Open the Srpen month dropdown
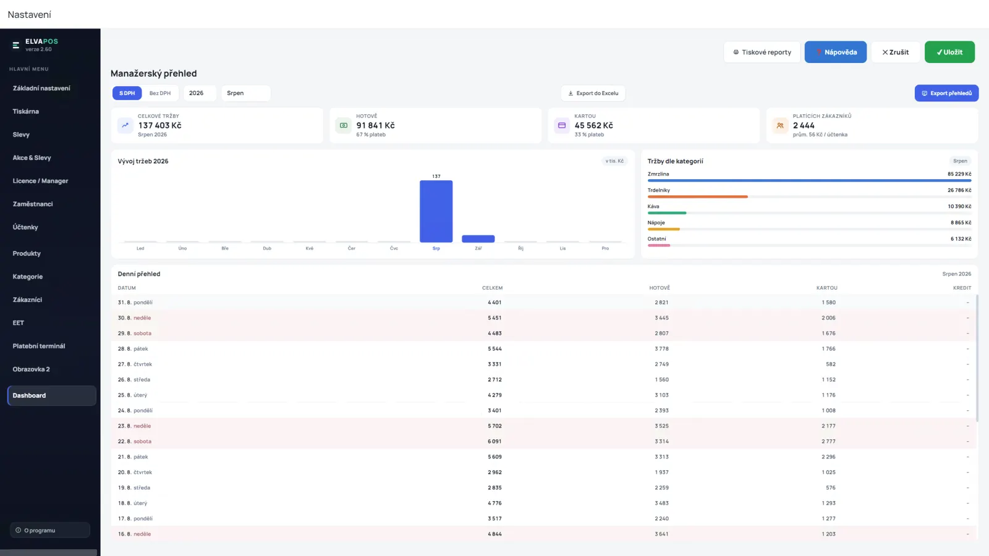The width and height of the screenshot is (989, 556). click(x=246, y=93)
